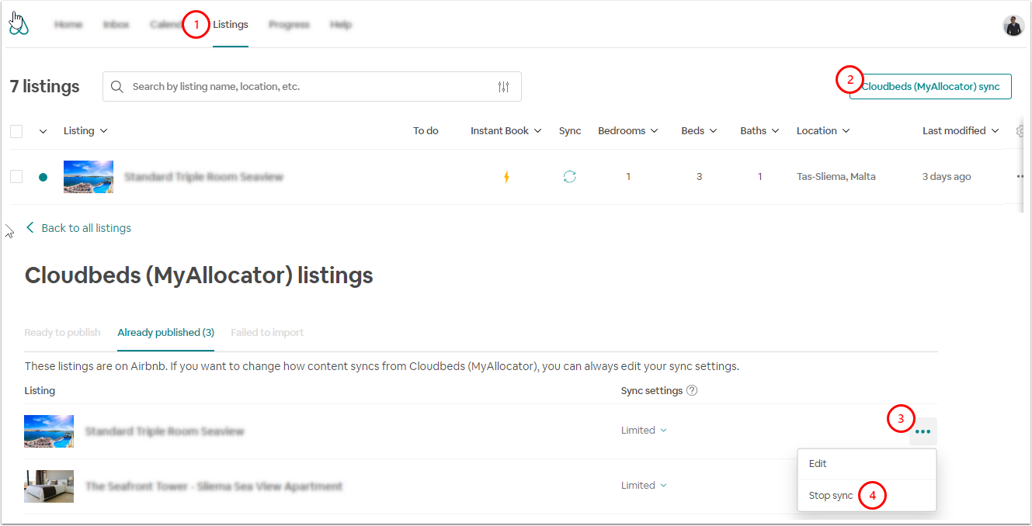
Task: Click the green listed status dot
Action: pyautogui.click(x=43, y=177)
